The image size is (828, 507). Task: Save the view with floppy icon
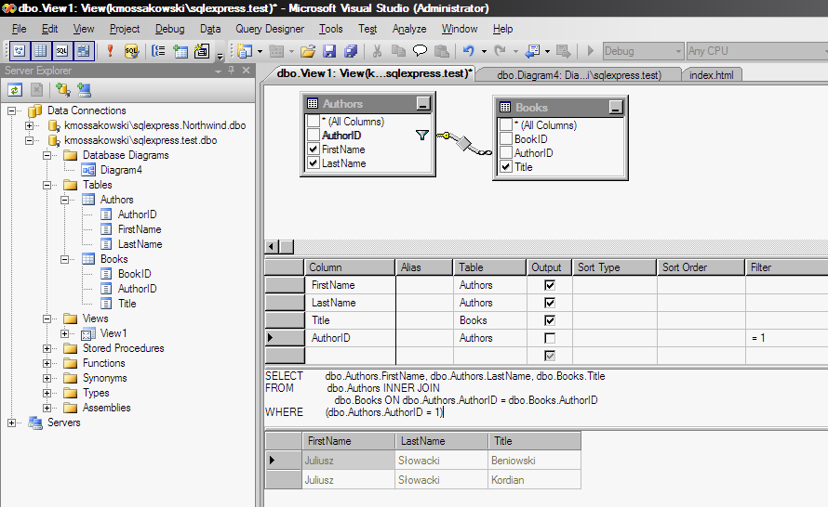[329, 51]
